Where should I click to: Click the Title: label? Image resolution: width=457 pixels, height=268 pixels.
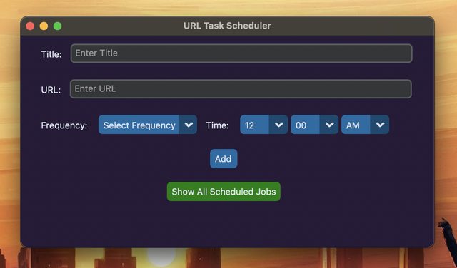51,54
